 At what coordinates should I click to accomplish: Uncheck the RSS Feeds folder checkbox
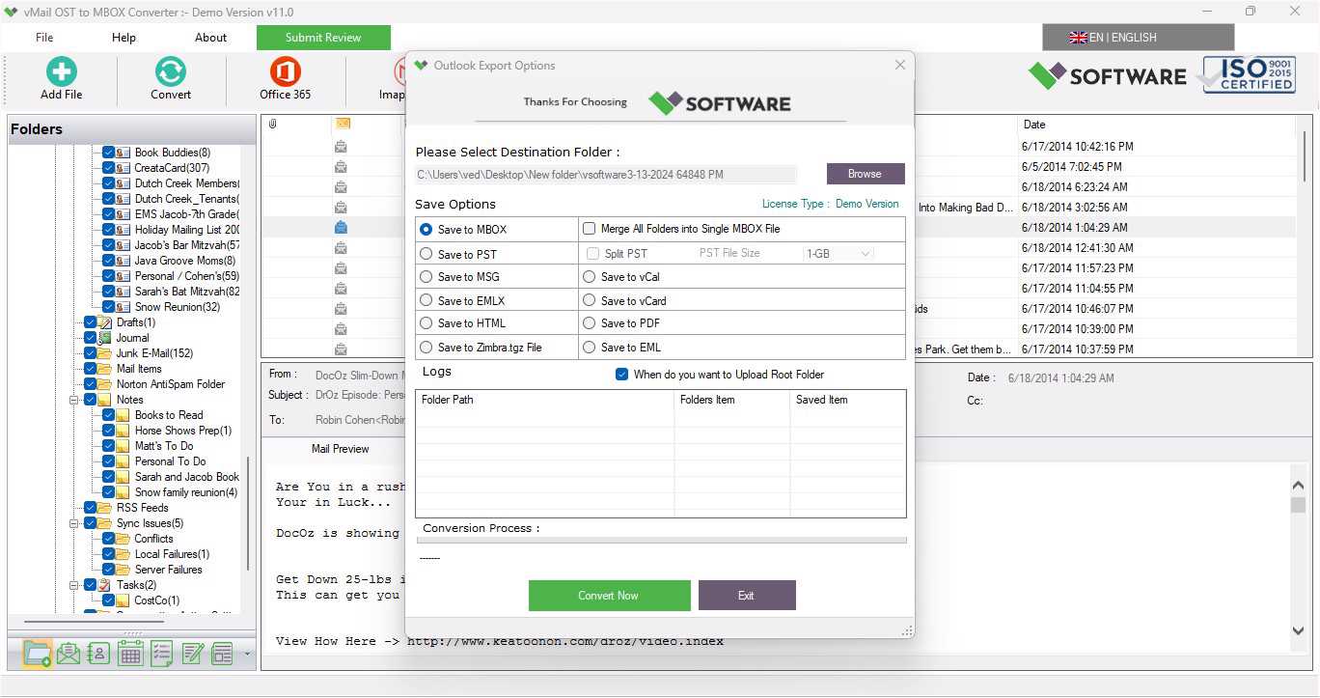(x=91, y=508)
